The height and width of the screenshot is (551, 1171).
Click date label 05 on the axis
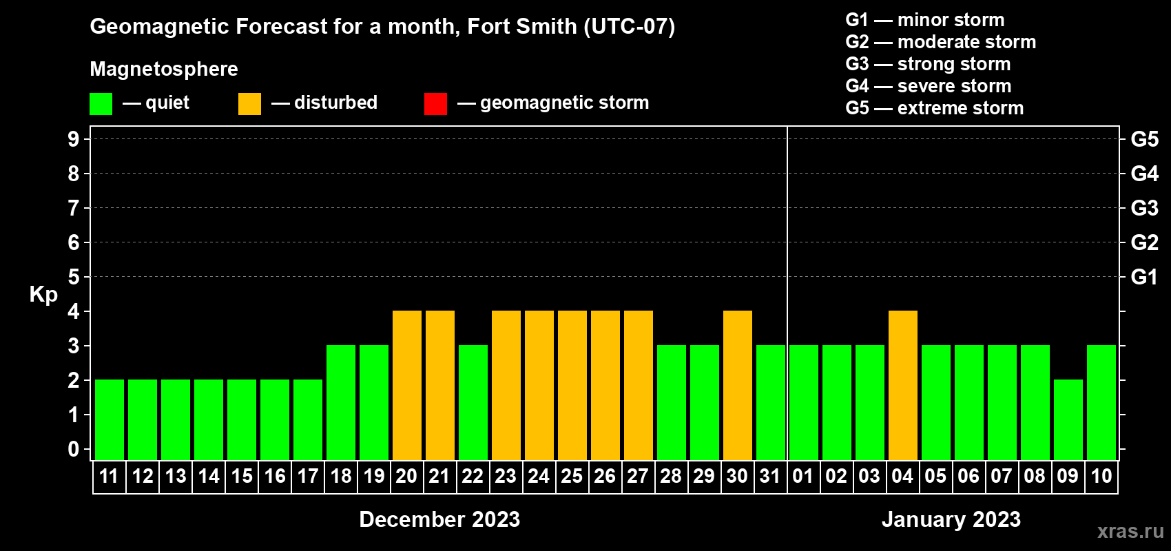point(936,477)
